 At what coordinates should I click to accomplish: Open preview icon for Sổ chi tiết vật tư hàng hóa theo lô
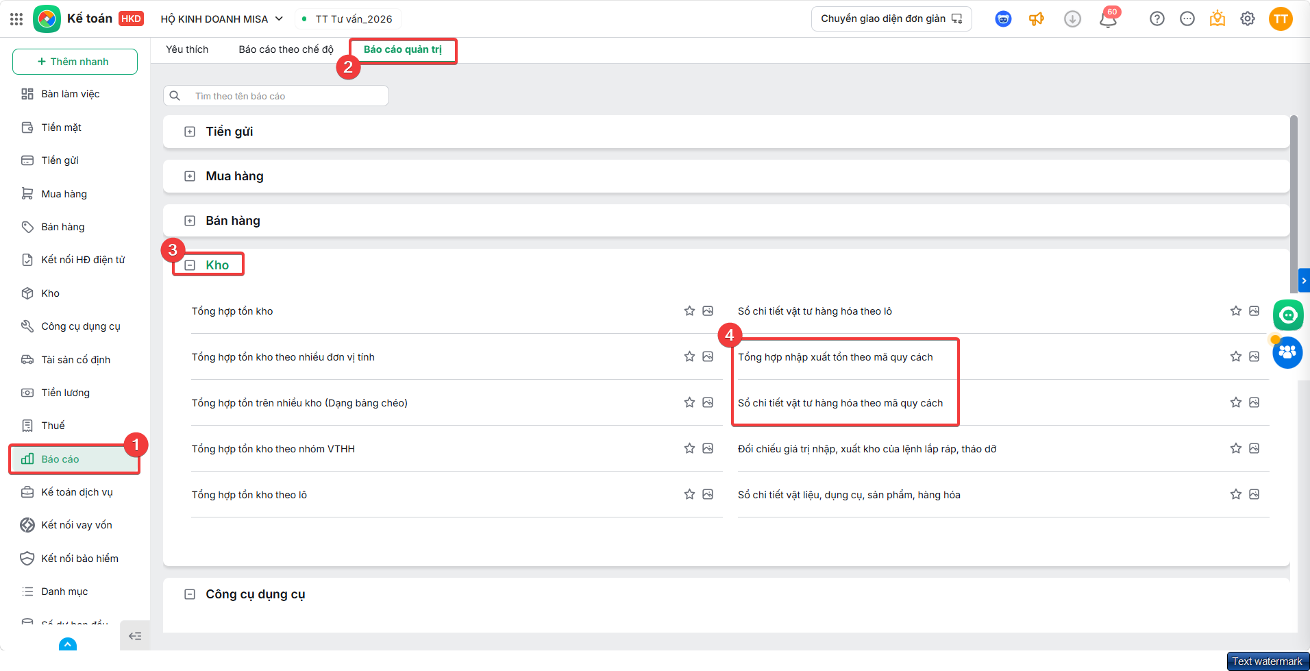(1254, 311)
